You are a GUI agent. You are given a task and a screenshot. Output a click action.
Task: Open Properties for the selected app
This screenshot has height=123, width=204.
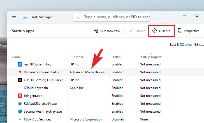point(188,31)
